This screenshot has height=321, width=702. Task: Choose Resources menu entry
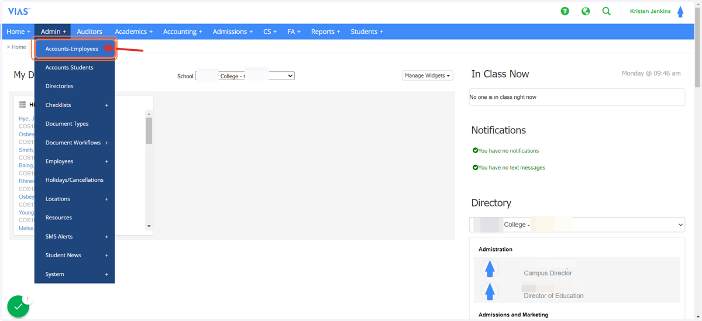click(75, 218)
